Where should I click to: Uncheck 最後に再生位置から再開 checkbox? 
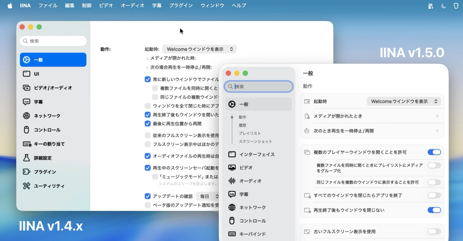(x=148, y=124)
